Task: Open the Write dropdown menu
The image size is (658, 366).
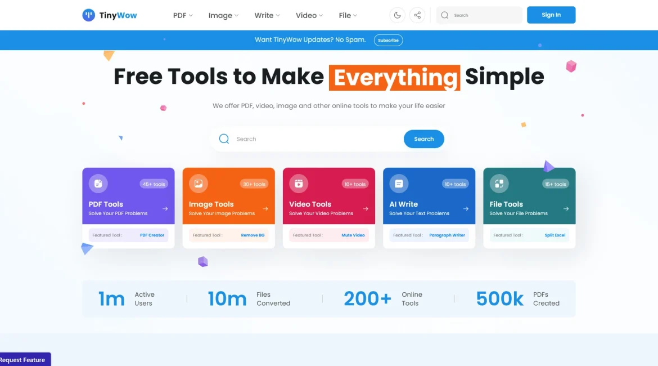Action: tap(267, 16)
